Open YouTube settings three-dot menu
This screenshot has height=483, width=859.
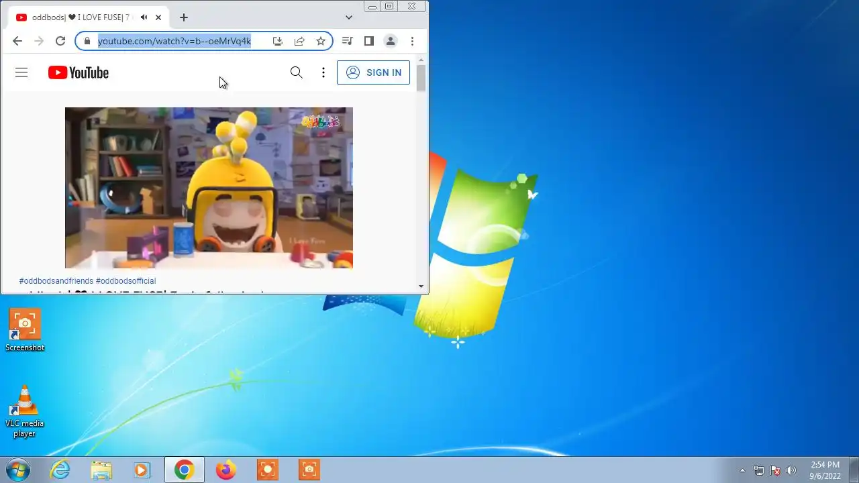[323, 72]
